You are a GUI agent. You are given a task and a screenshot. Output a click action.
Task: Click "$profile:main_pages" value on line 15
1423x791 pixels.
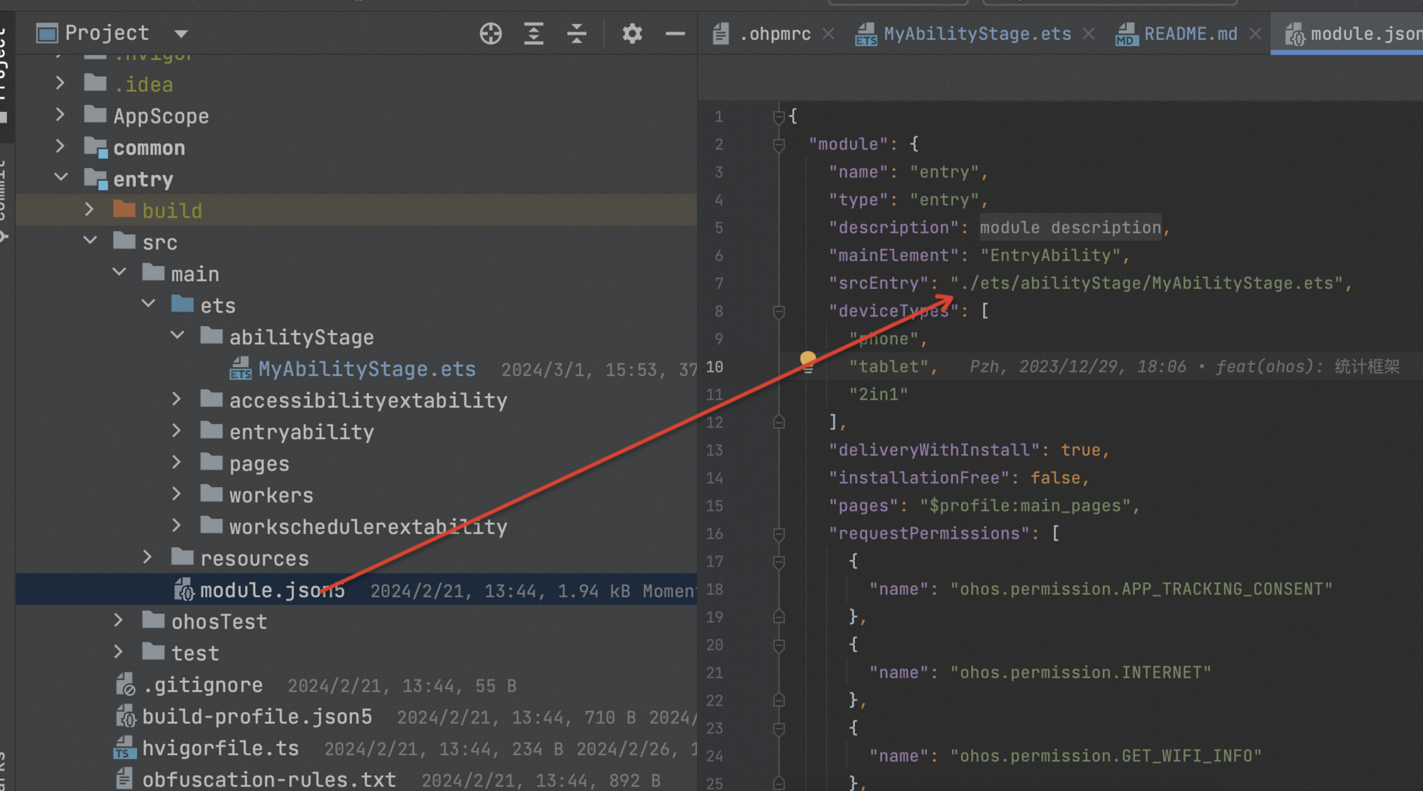1025,506
